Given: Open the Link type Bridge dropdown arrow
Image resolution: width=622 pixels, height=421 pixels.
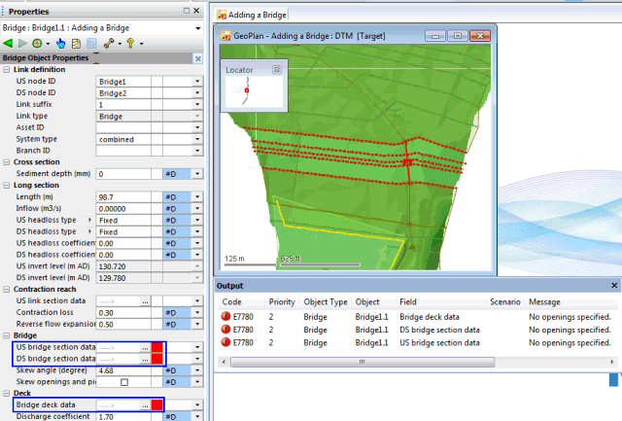Looking at the screenshot, I should 197,117.
